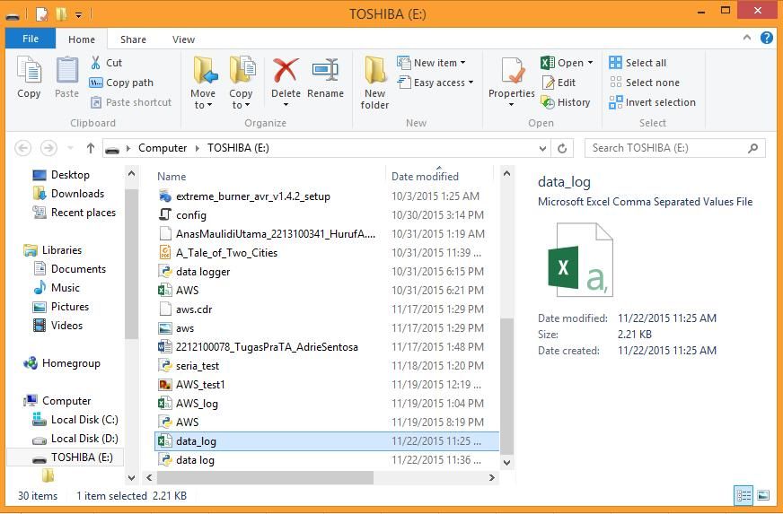Click Paste shortcut in the ribbon
This screenshot has width=783, height=514.
131,102
